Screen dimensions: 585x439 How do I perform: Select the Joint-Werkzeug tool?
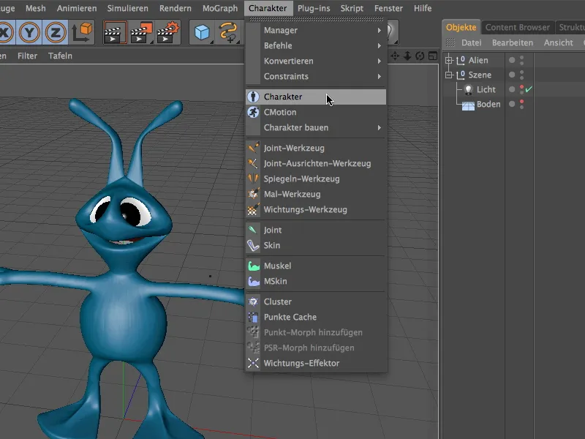tap(316, 149)
